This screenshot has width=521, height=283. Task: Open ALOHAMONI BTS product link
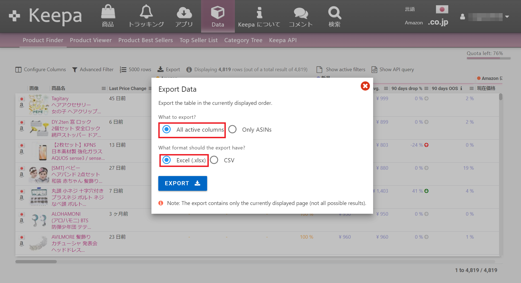click(71, 220)
